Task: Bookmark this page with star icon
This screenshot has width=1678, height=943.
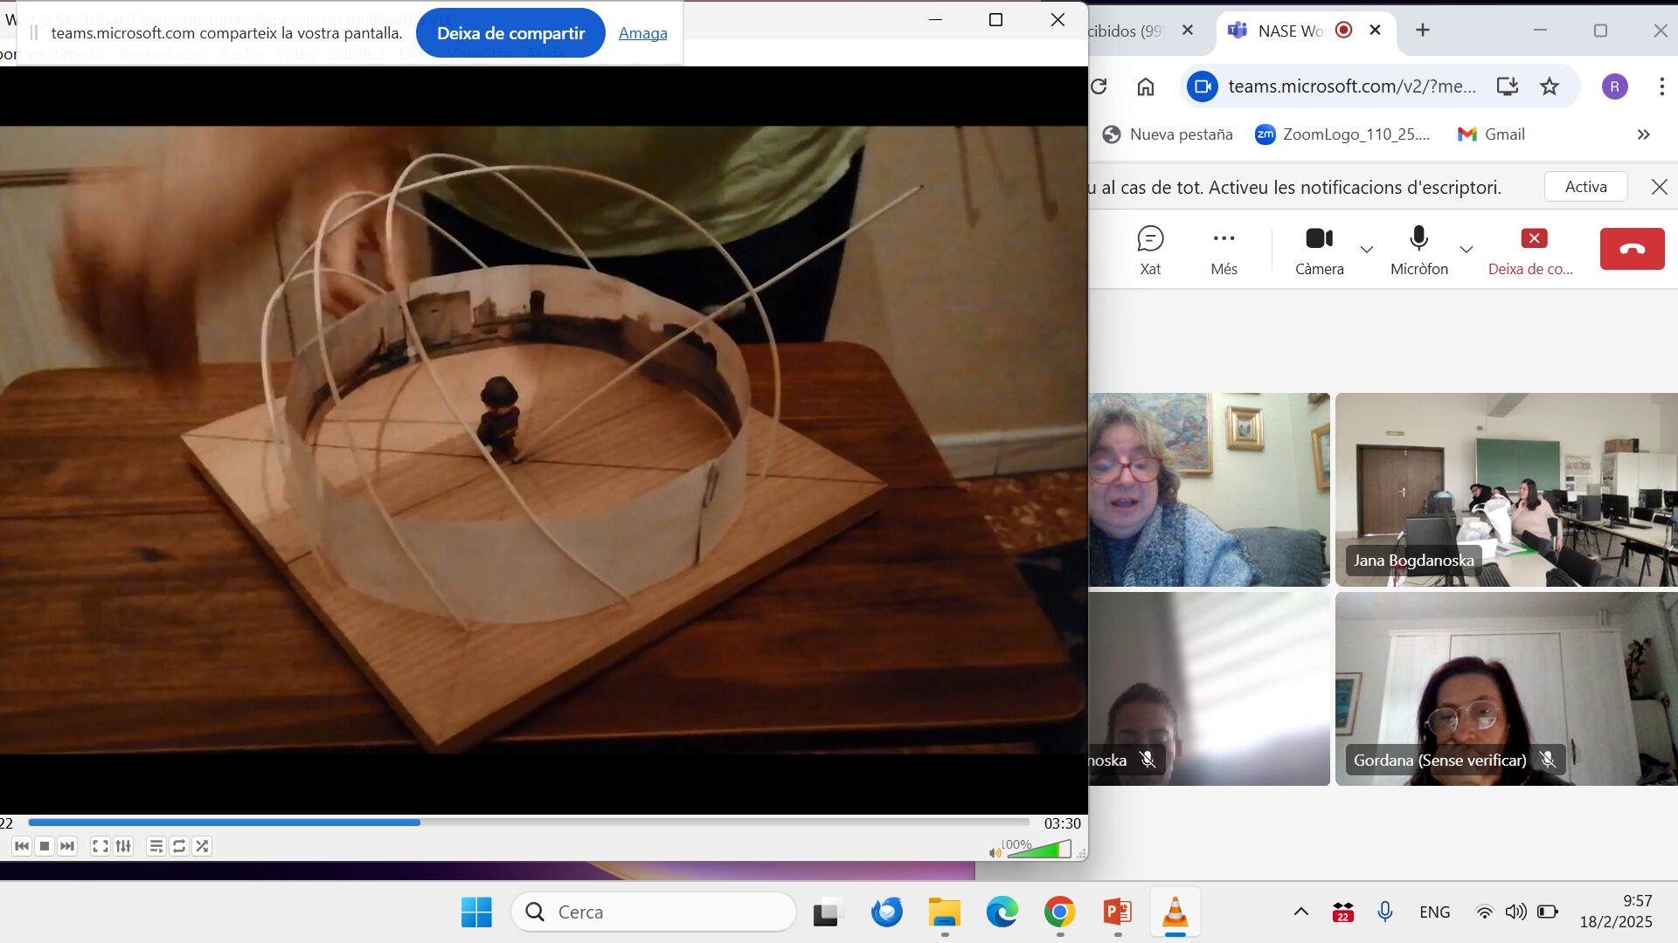Action: (x=1549, y=86)
